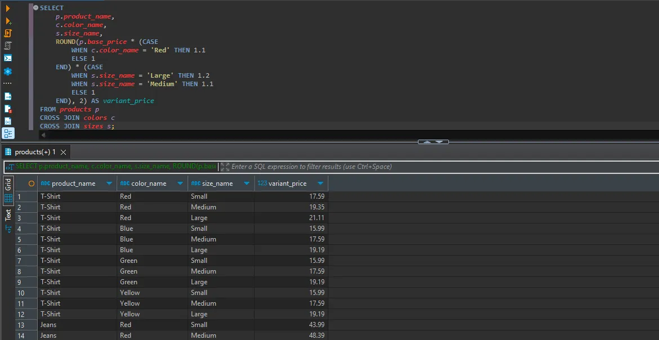Viewport: 659px width, 340px height.
Task: Click the 19.35 variant price cell
Action: (291, 207)
